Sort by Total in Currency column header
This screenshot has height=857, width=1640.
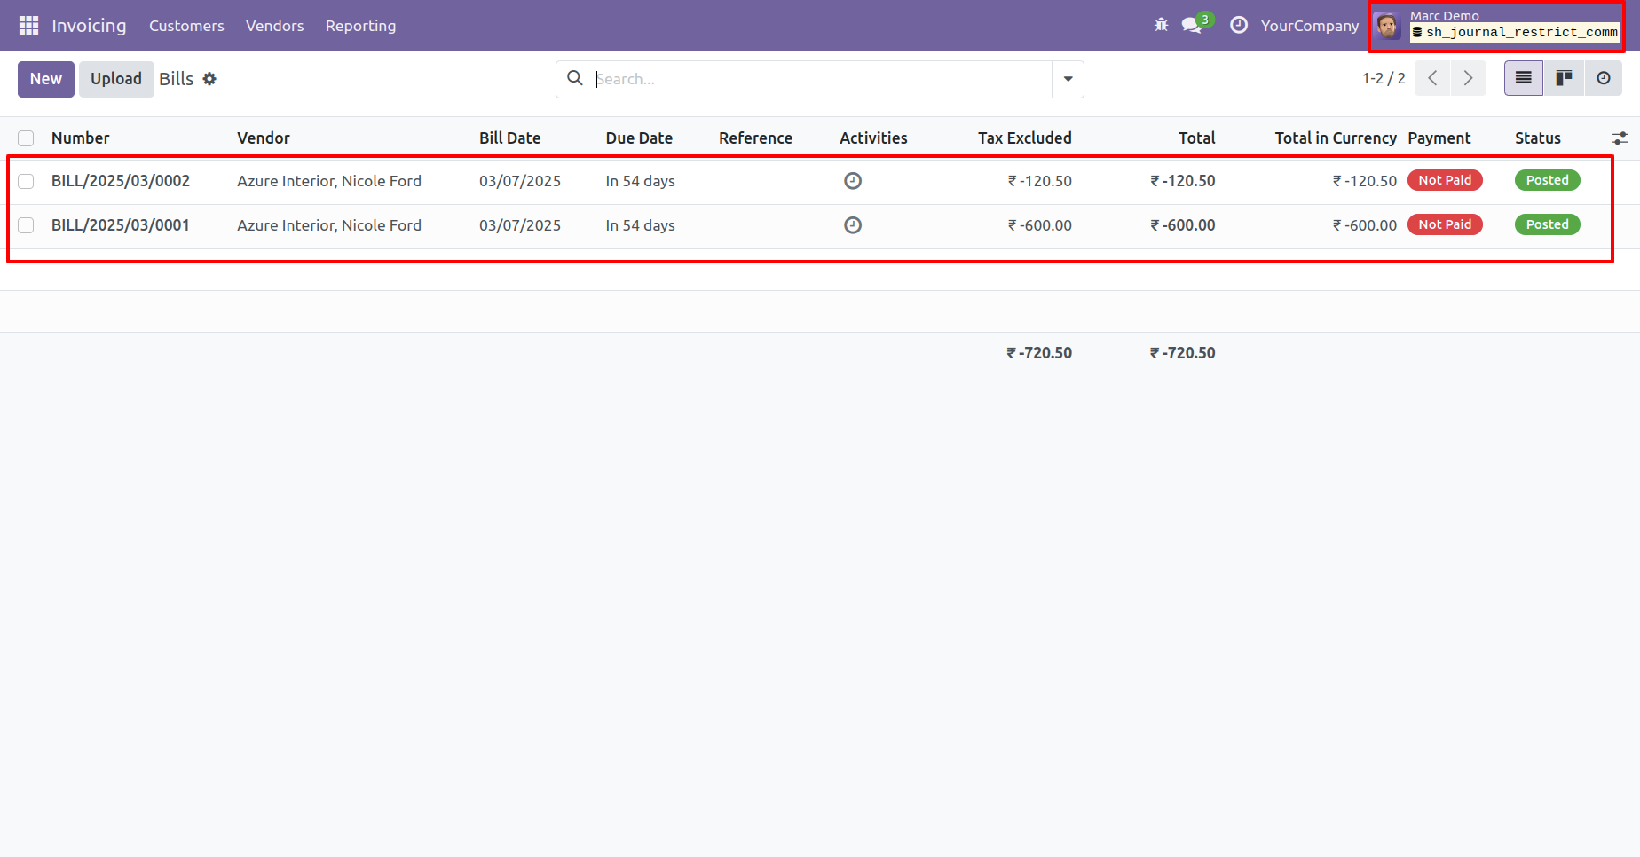1336,138
